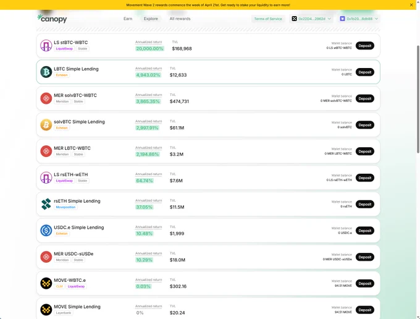Viewport: 420px width, 319px height.
Task: Open the Earn tab
Action: [128, 19]
